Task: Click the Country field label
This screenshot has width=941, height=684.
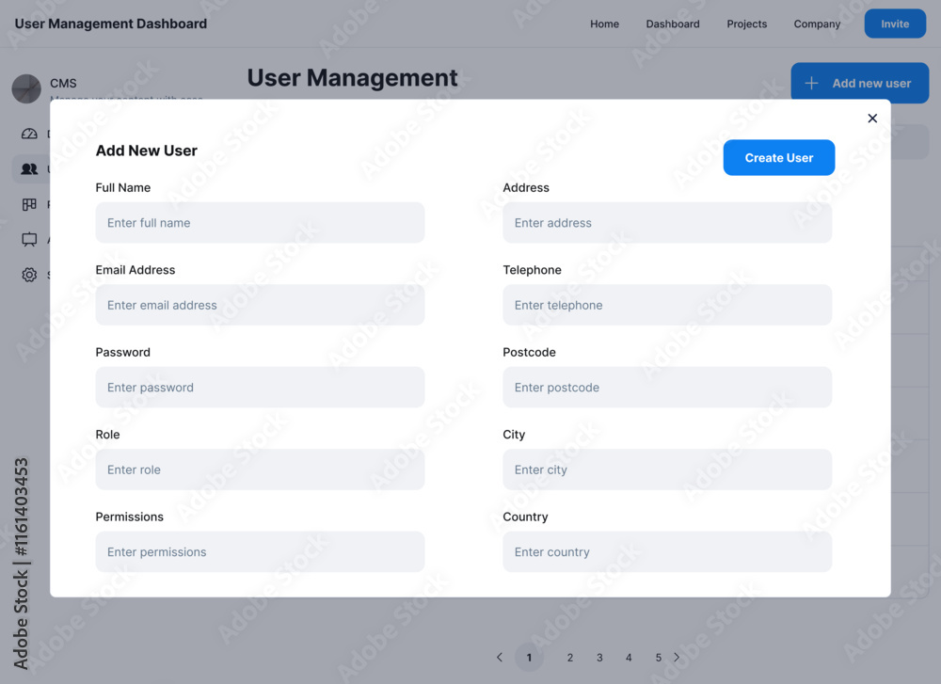Action: pos(525,517)
